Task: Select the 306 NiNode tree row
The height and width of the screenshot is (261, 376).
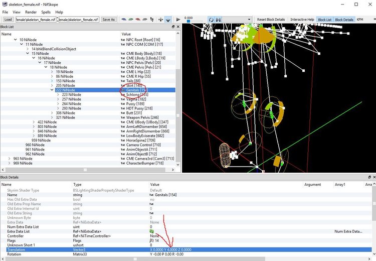Action: click(88, 113)
